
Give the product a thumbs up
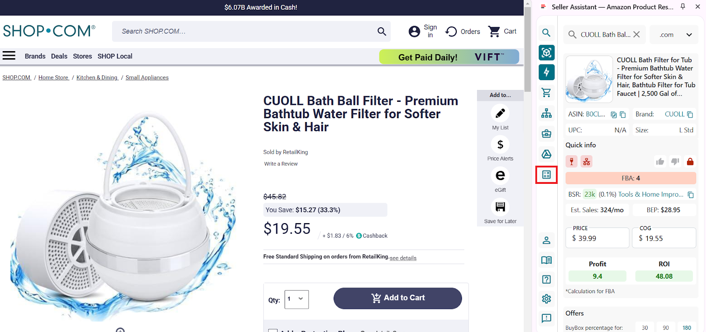coord(660,161)
